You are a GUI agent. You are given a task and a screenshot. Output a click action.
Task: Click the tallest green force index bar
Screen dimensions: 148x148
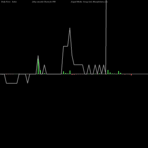point(38,67)
